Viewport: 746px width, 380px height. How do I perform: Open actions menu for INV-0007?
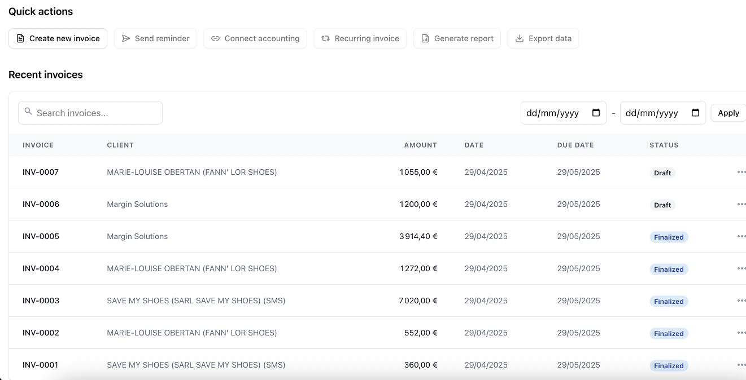741,172
